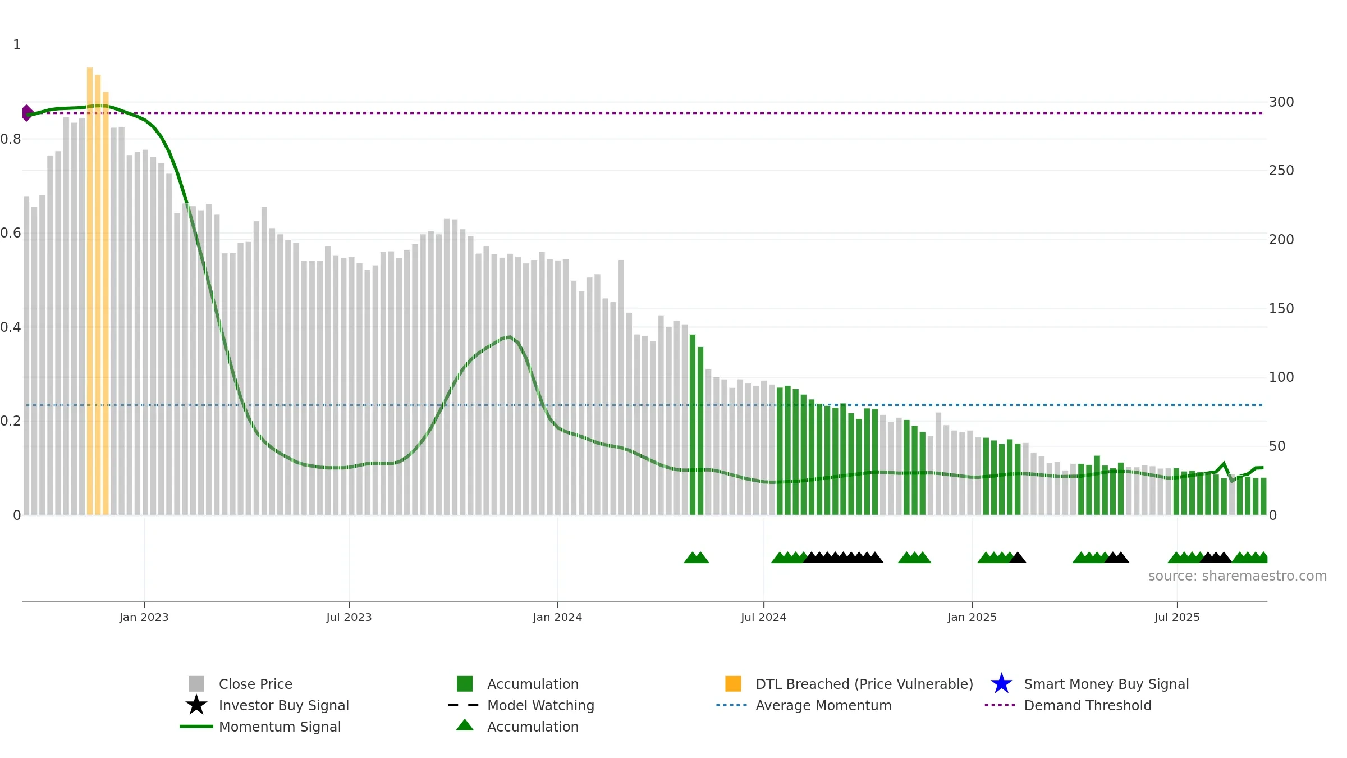Toggle the Investor Buy Signal legend label

tap(284, 705)
